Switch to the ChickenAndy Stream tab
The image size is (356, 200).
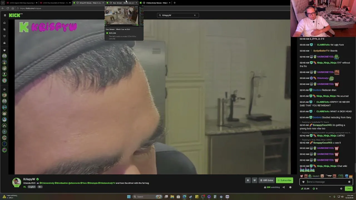(x=155, y=3)
